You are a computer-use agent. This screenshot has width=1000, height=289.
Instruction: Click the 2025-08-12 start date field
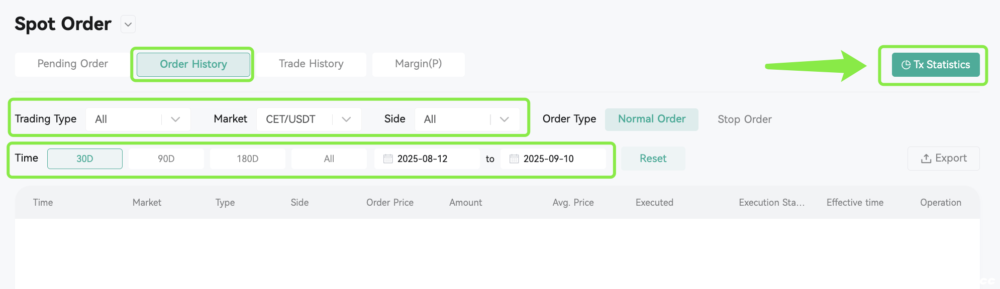coord(427,159)
